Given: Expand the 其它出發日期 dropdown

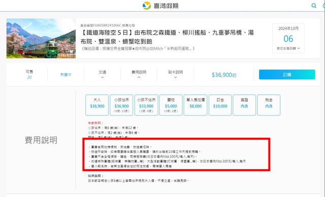Looking at the screenshot, I should tap(288, 49).
